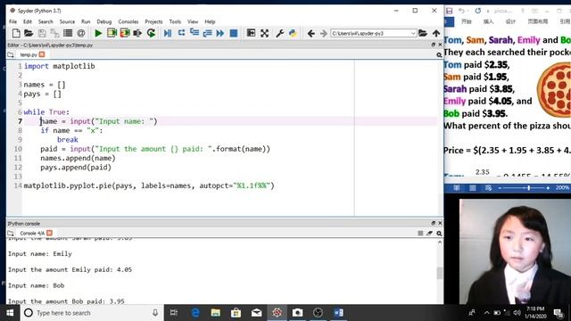Screen dimensions: 571x321
Task: Create a new file in Spyder toolbar
Action: pos(16,34)
